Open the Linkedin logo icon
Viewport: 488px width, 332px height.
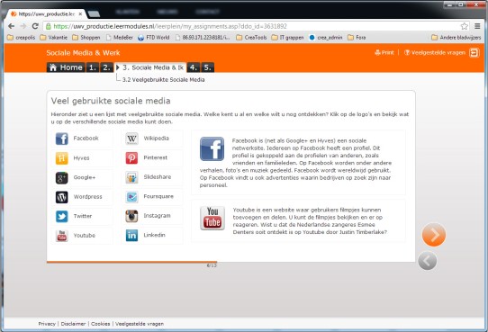coord(131,236)
